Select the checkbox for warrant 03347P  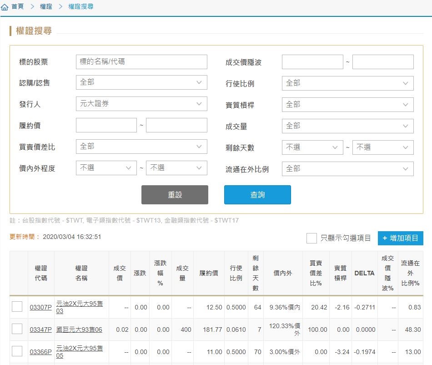point(17,329)
